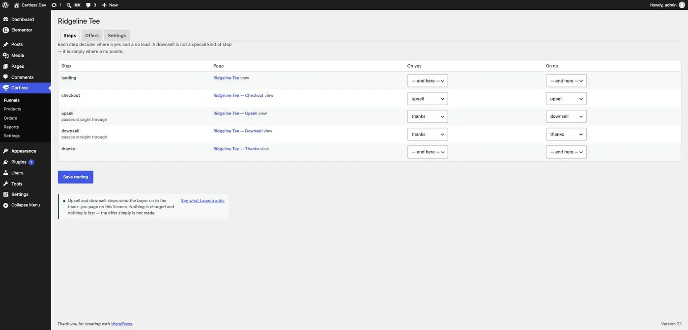Switch to the funnel Settings tab
Screen dimensions: 688x330
(117, 35)
